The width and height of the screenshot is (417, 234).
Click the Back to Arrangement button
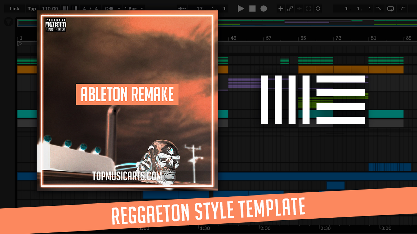(x=299, y=8)
